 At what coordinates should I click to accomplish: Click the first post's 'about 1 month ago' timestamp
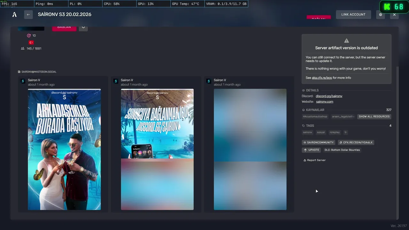pyautogui.click(x=41, y=85)
